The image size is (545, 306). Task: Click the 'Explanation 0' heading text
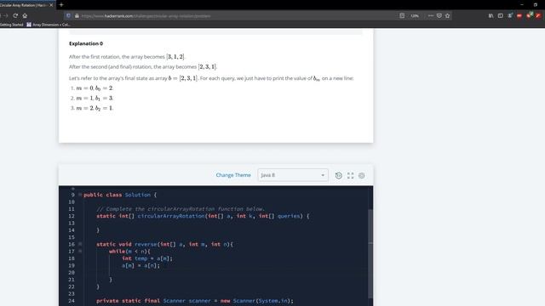click(x=86, y=43)
